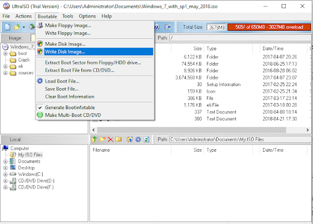Click the Make Floppy Image drive icon
The height and width of the screenshot is (224, 313).
point(40,25)
